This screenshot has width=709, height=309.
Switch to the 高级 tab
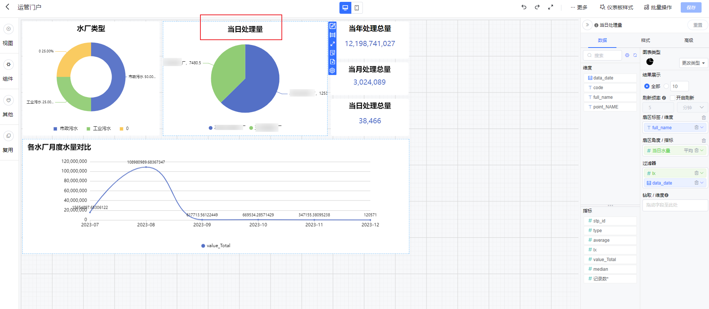tap(689, 40)
